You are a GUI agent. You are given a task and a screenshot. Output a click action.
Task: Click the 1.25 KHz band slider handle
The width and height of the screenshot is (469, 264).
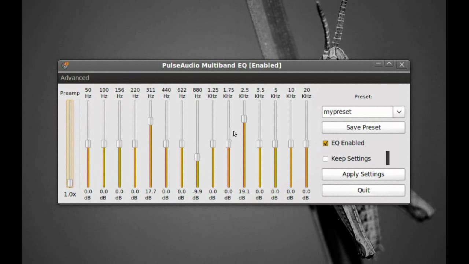(213, 144)
